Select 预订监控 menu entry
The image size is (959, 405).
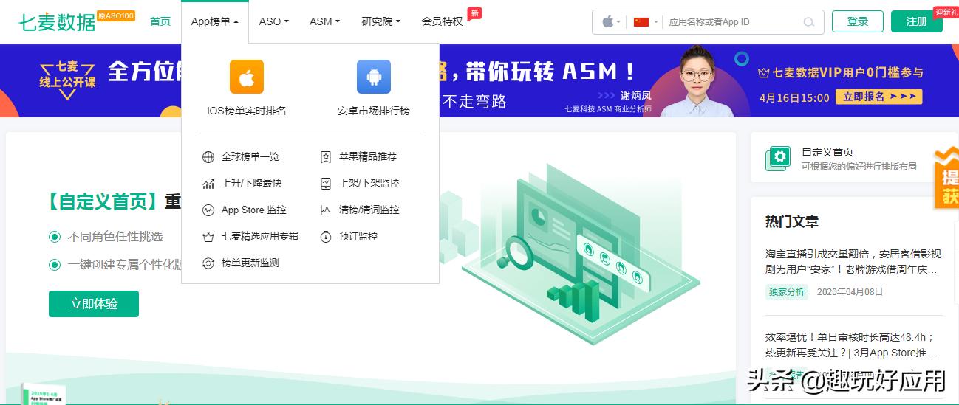[358, 236]
